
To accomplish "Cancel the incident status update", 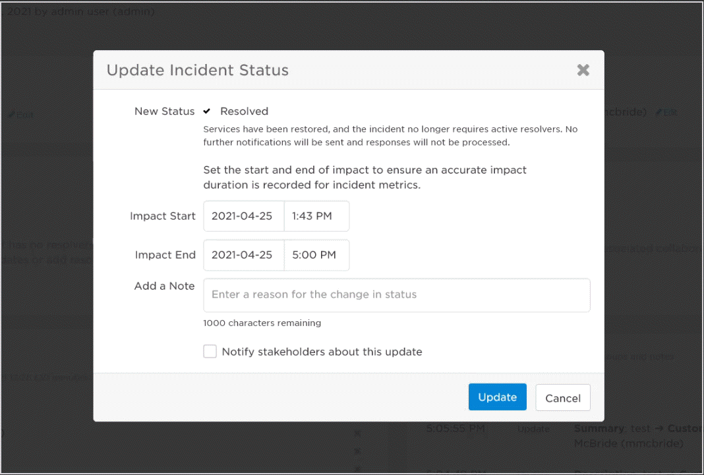I will click(562, 398).
